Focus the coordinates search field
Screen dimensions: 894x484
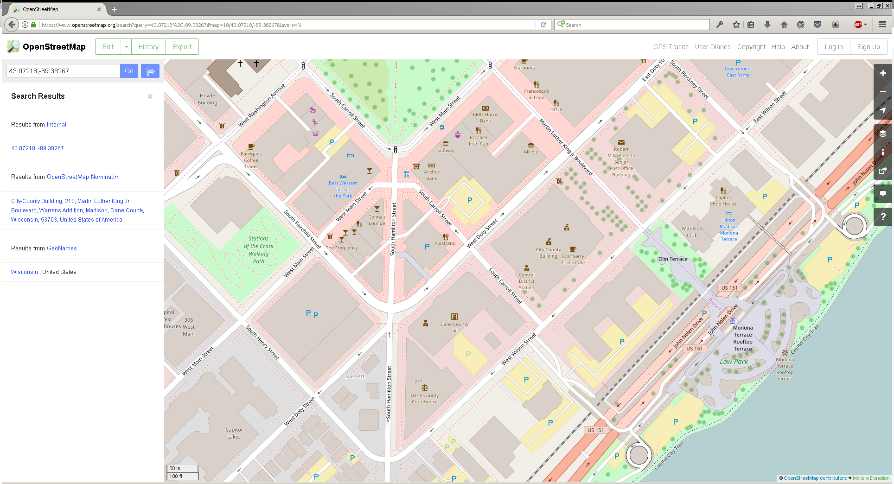pyautogui.click(x=63, y=71)
